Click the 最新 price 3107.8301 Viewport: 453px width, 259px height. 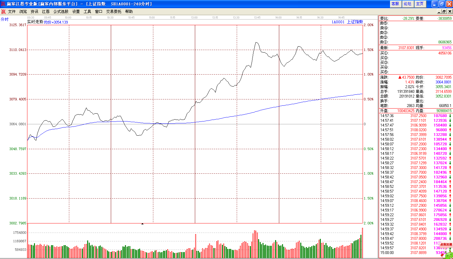pyautogui.click(x=406, y=48)
